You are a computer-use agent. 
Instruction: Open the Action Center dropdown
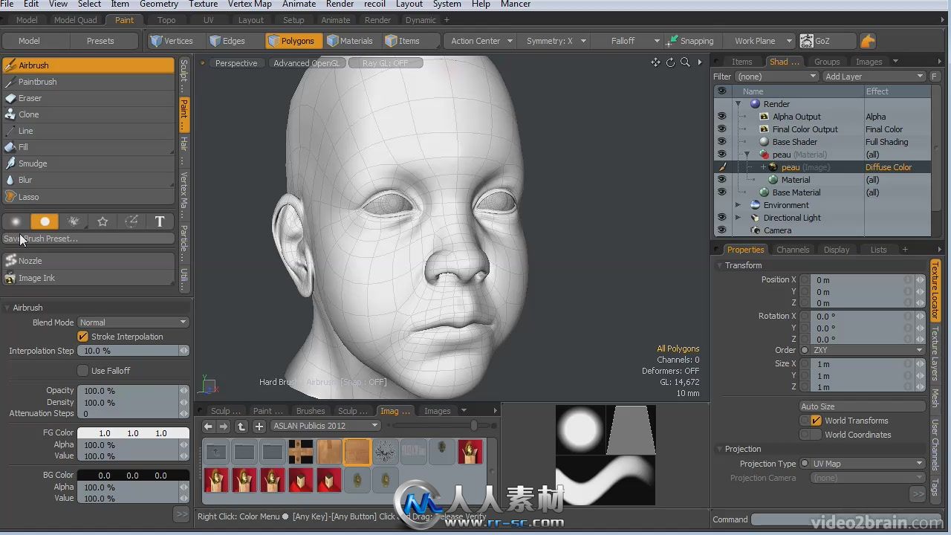tap(481, 41)
